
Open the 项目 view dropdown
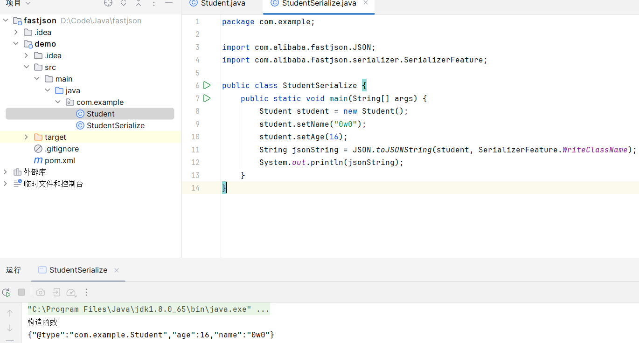[x=18, y=3]
